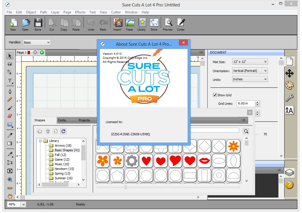Click the library search magnifier button
Image resolution: width=302 pixels, height=213 pixels.
(x=246, y=131)
